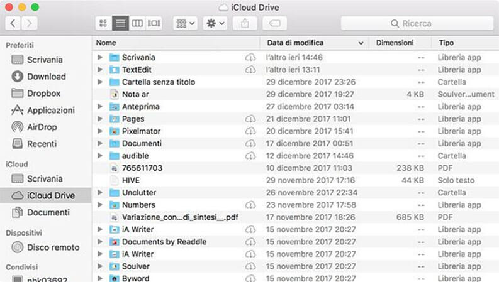Sort by the Dimensioni column header
This screenshot has height=282, width=499.
point(395,43)
